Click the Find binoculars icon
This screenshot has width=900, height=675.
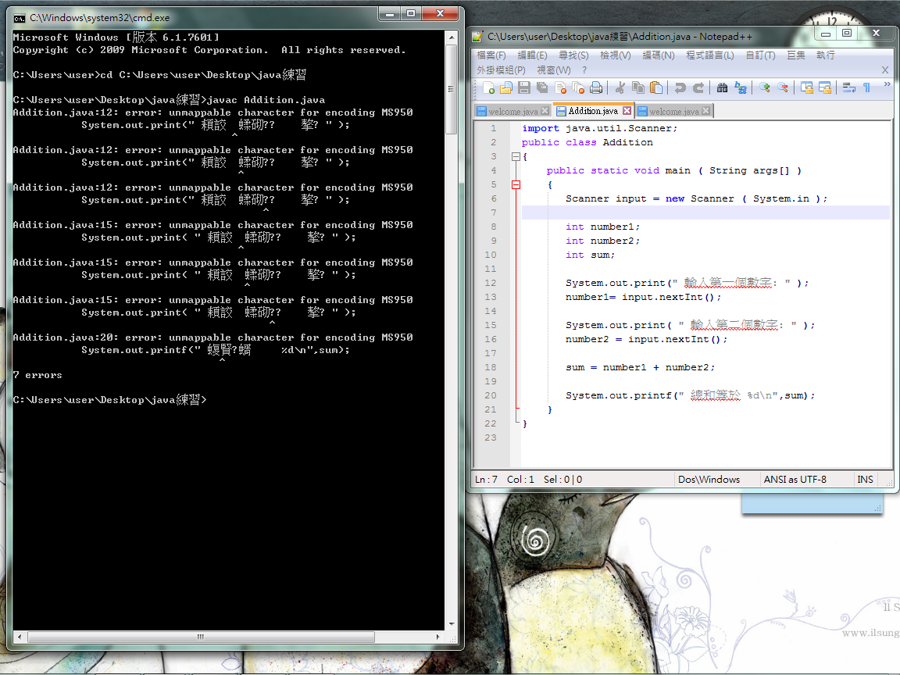pos(722,87)
